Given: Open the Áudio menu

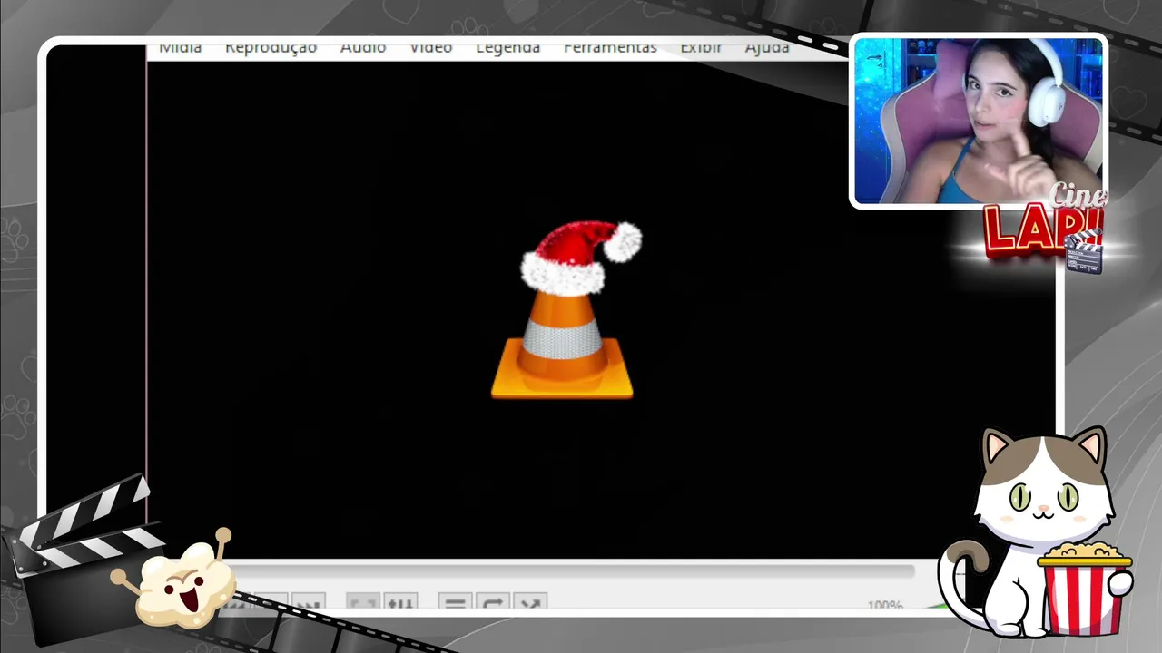Looking at the screenshot, I should tap(363, 48).
